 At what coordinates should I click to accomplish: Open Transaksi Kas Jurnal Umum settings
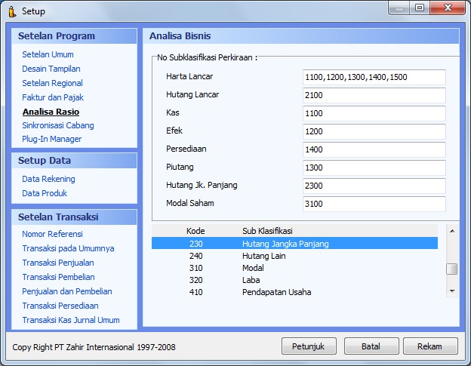pyautogui.click(x=70, y=320)
